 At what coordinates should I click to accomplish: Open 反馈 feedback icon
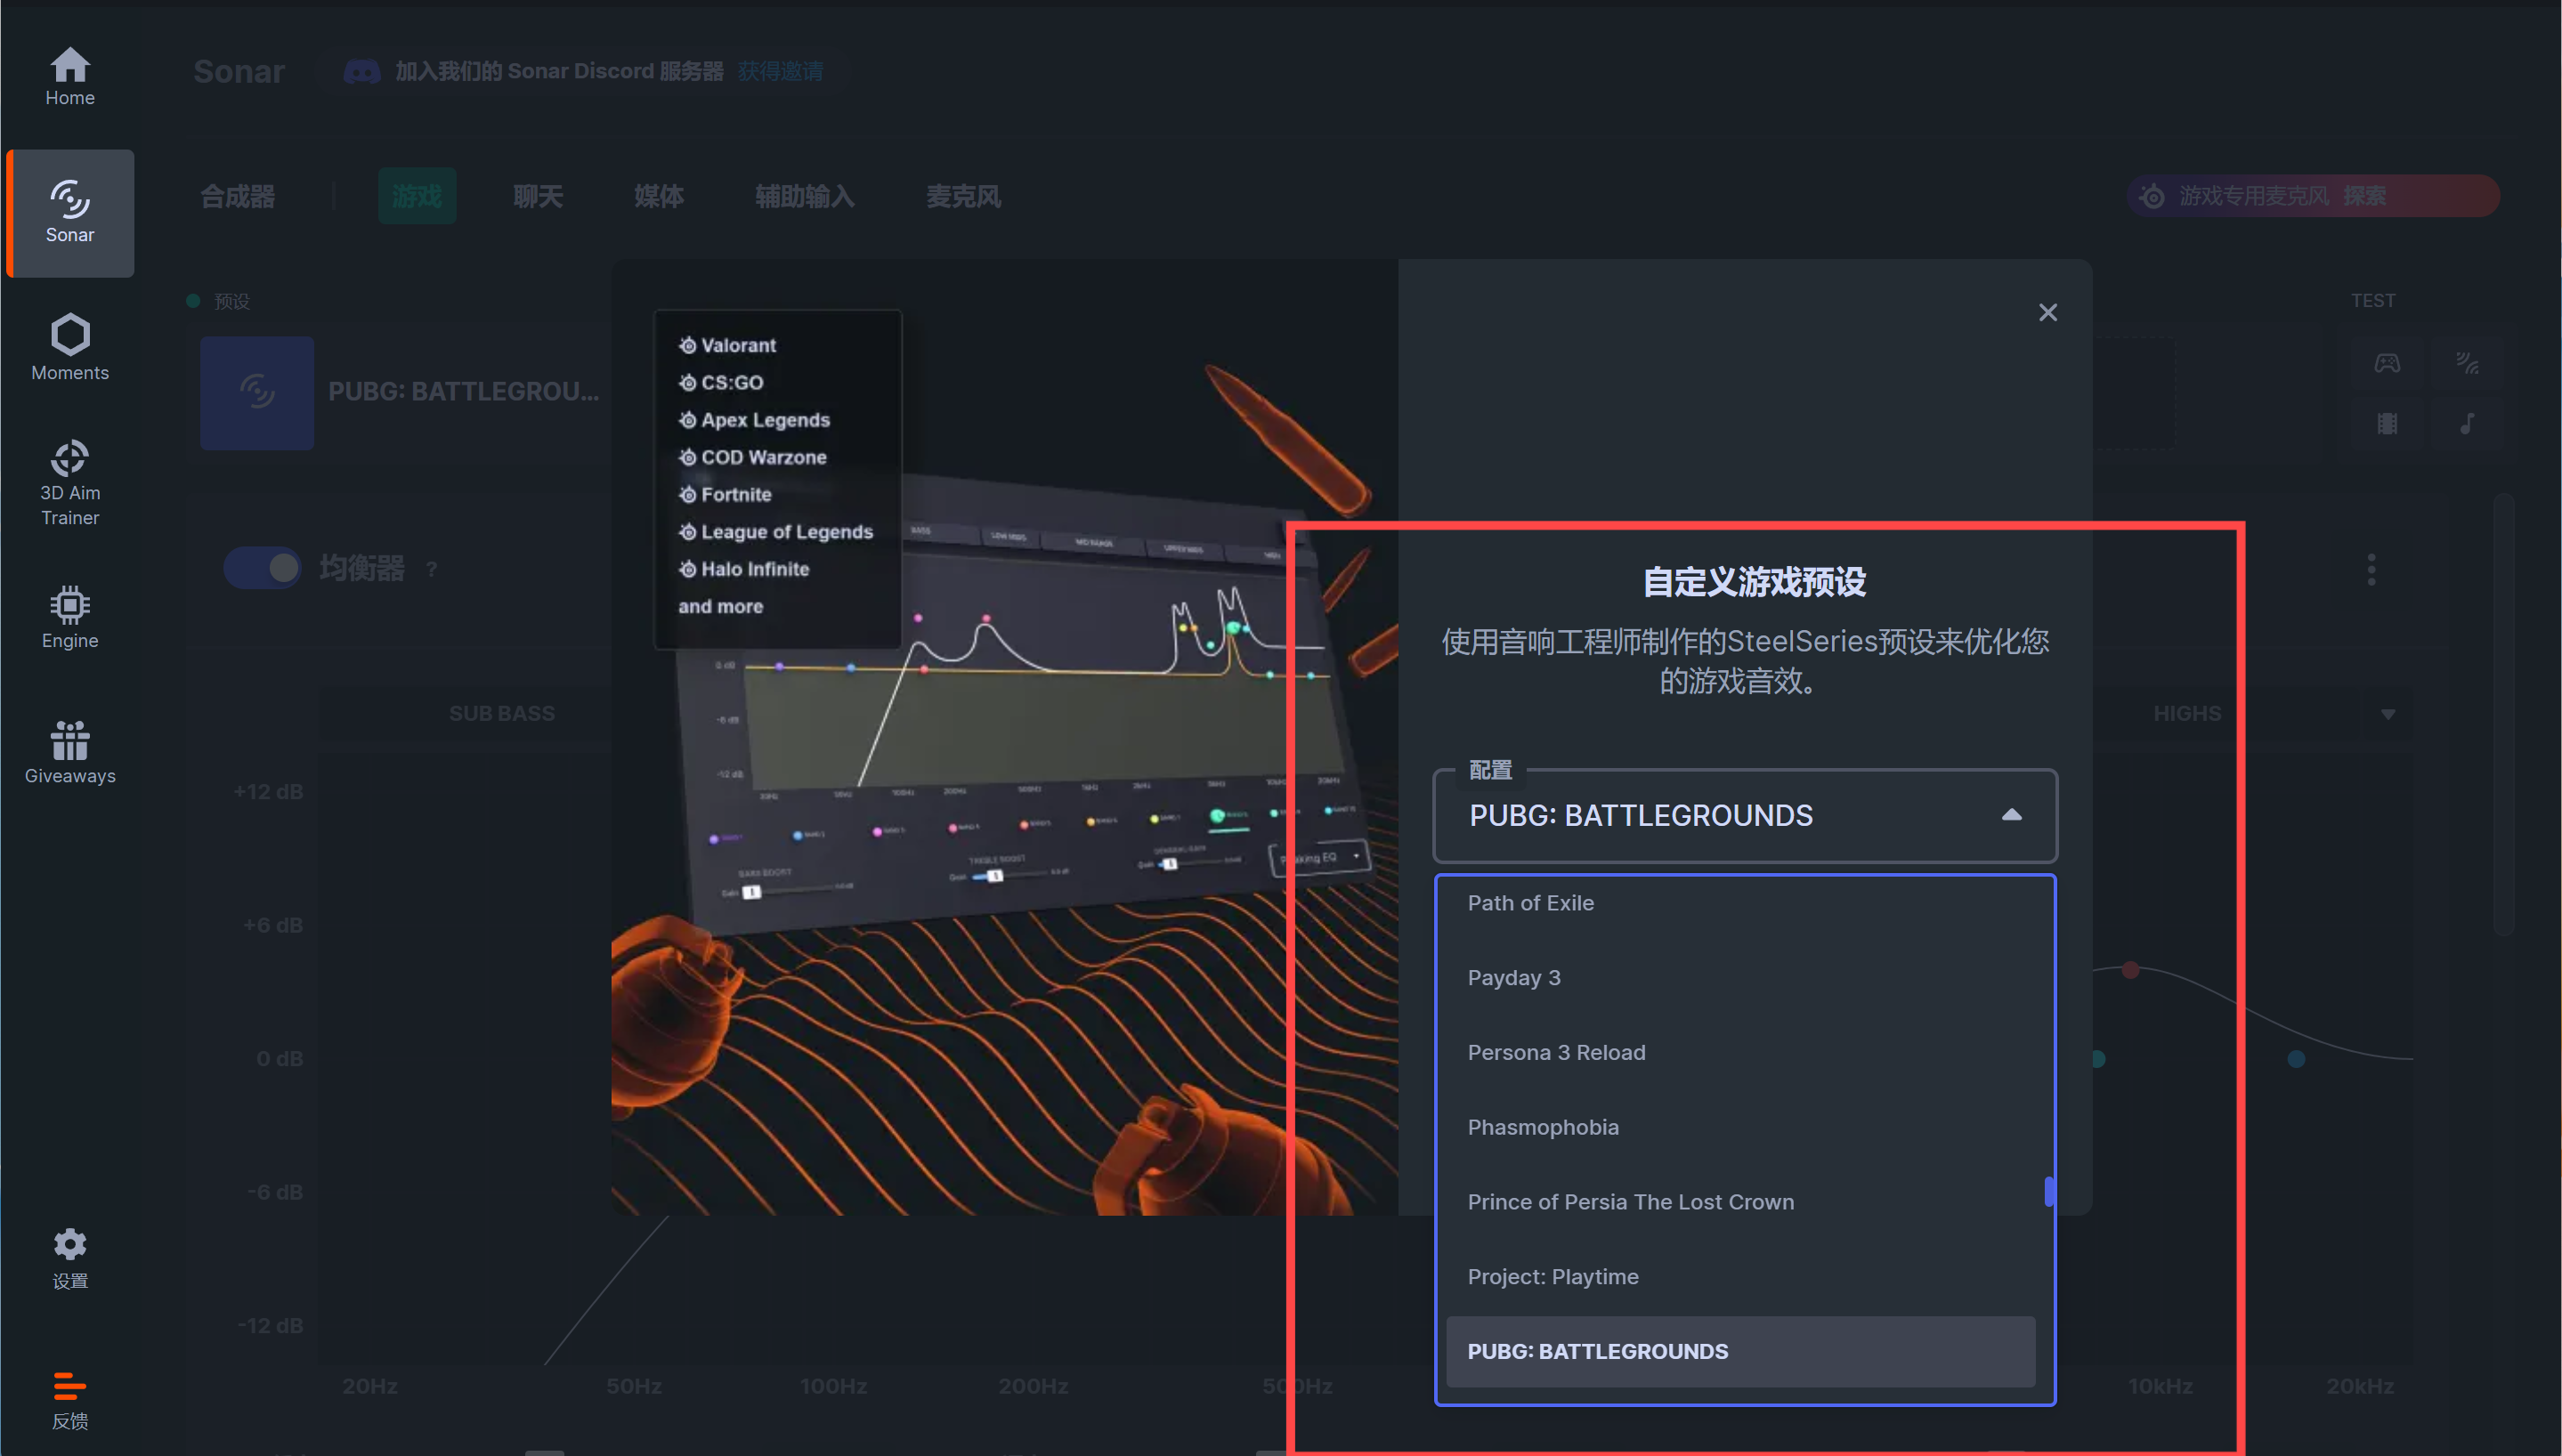[x=70, y=1400]
